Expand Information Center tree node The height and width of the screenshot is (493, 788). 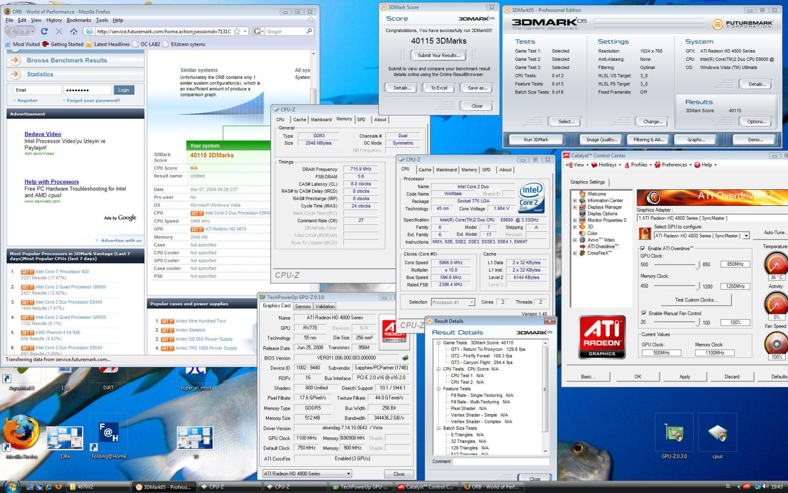pyautogui.click(x=575, y=201)
